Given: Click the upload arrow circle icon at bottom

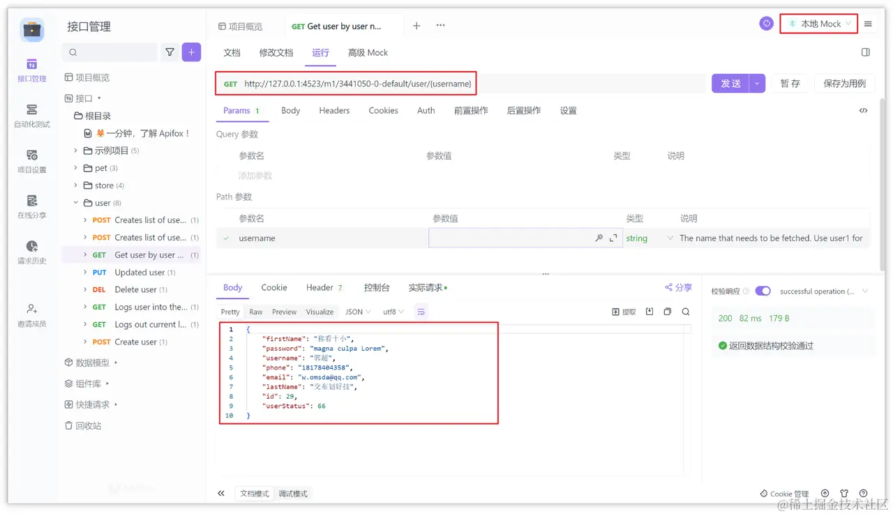Looking at the screenshot, I should [x=825, y=493].
